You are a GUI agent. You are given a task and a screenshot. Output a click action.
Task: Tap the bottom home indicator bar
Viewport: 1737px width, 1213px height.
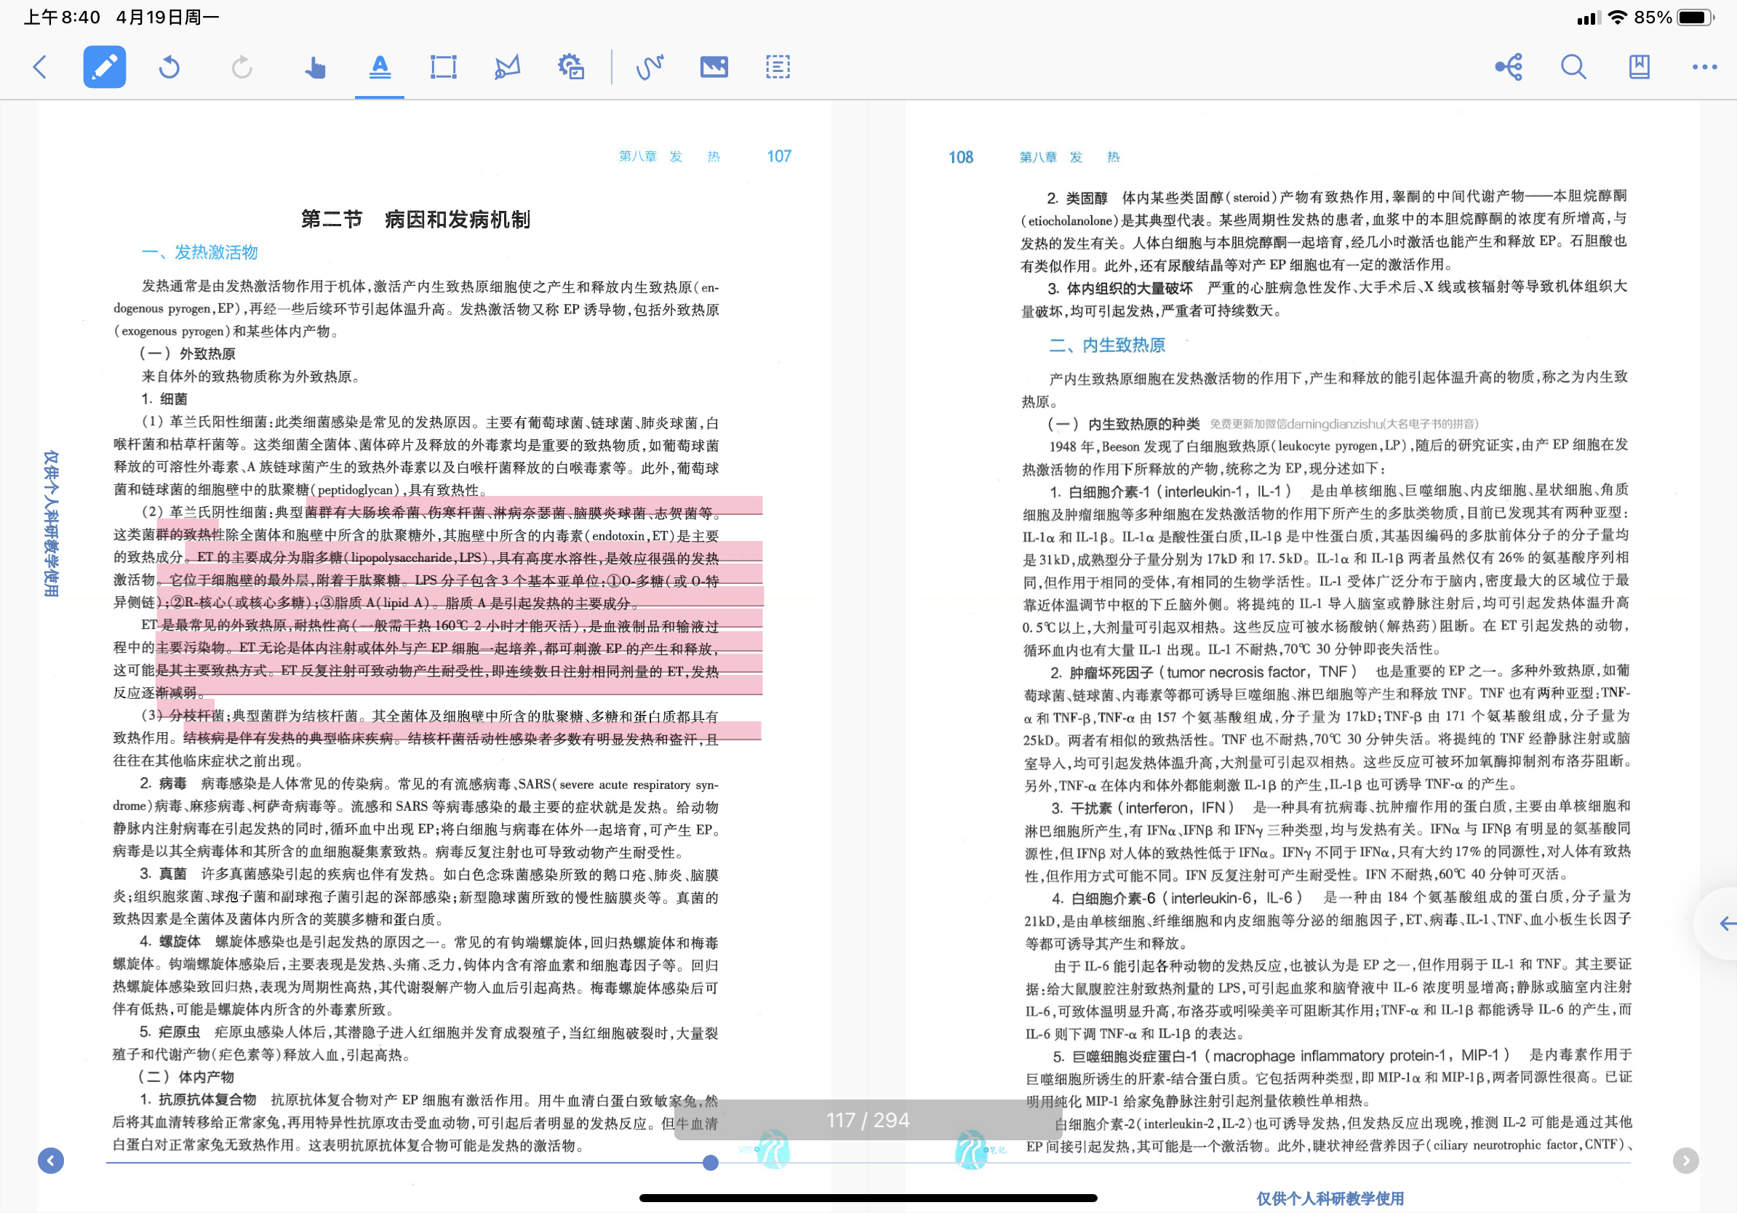click(x=868, y=1197)
